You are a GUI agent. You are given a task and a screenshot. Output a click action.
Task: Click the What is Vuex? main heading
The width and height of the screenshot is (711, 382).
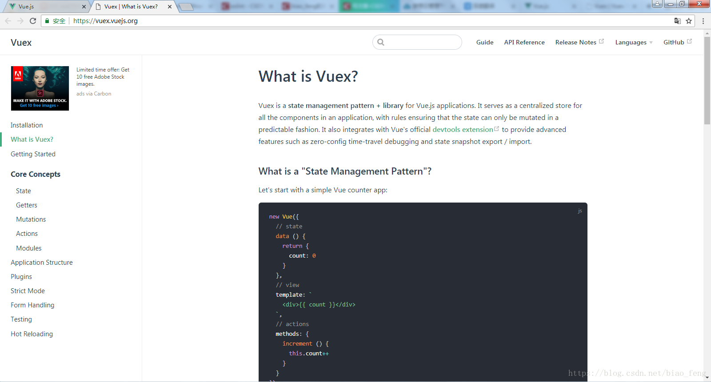(x=308, y=76)
